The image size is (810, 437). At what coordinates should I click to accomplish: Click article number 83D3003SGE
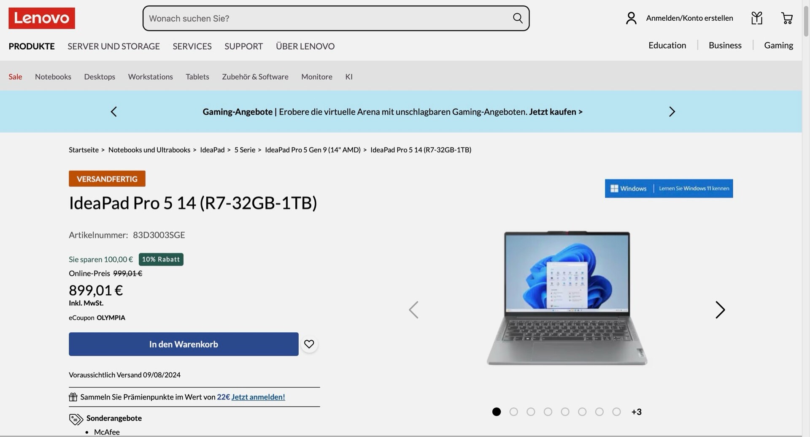159,235
